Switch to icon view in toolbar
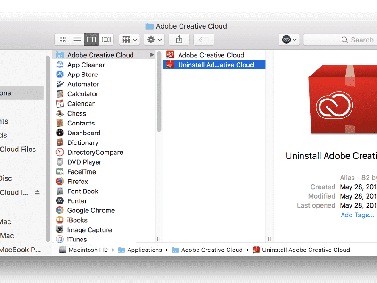377x283 pixels. click(63, 40)
